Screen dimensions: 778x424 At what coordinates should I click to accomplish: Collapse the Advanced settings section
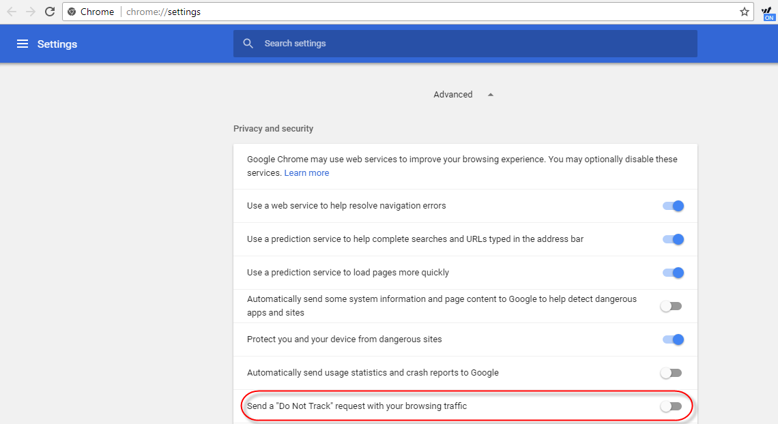coord(490,95)
